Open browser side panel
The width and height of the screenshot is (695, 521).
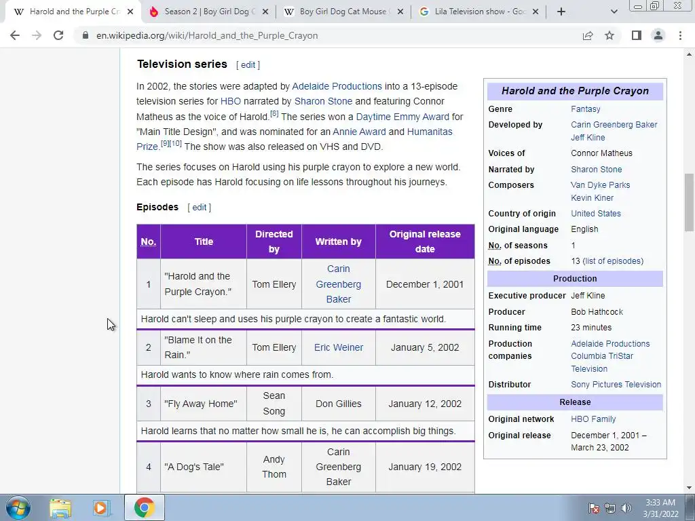(x=637, y=35)
